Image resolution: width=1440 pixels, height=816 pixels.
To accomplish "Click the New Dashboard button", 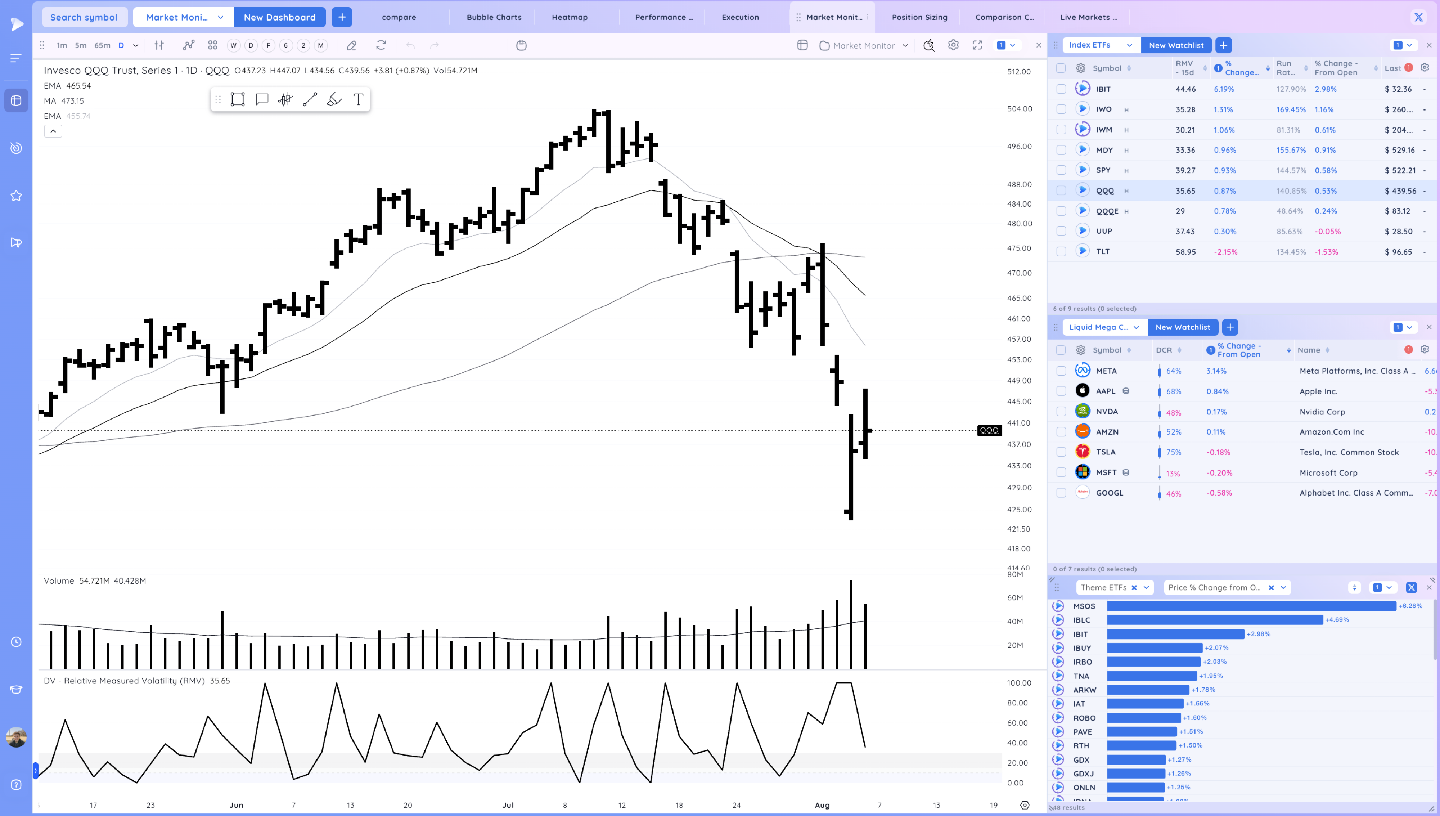I will pyautogui.click(x=279, y=17).
